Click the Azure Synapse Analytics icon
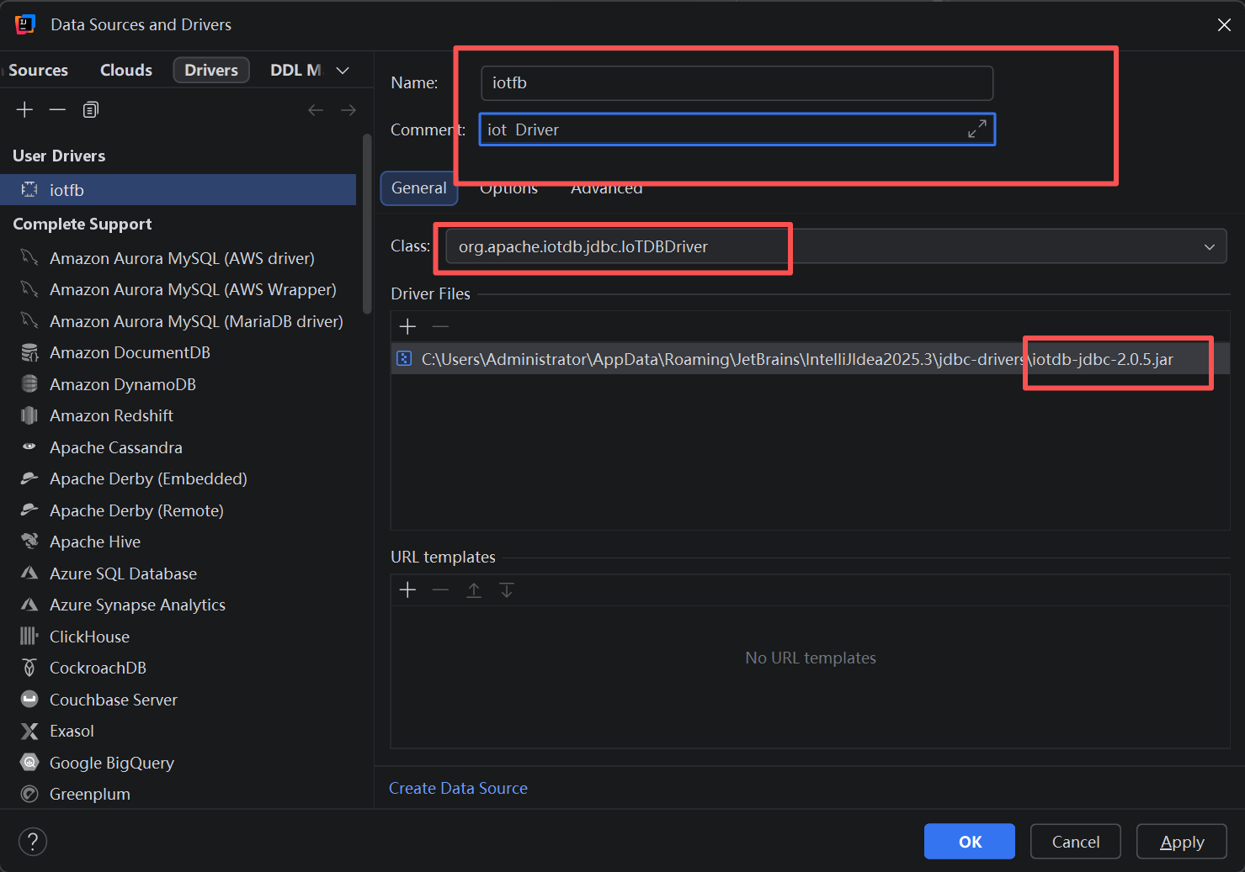Image resolution: width=1245 pixels, height=872 pixels. [29, 605]
